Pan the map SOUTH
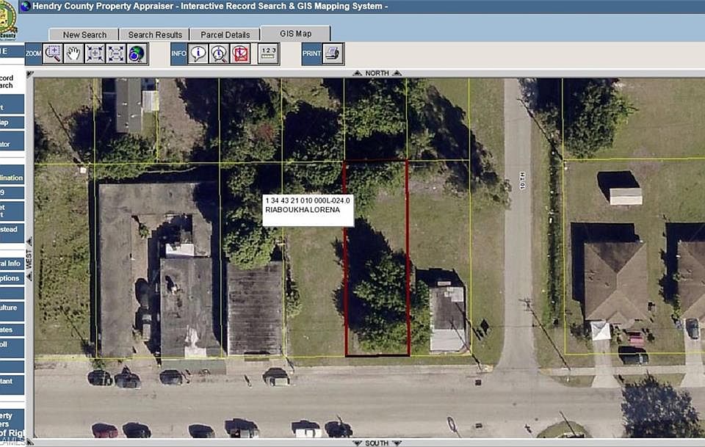 click(x=377, y=443)
